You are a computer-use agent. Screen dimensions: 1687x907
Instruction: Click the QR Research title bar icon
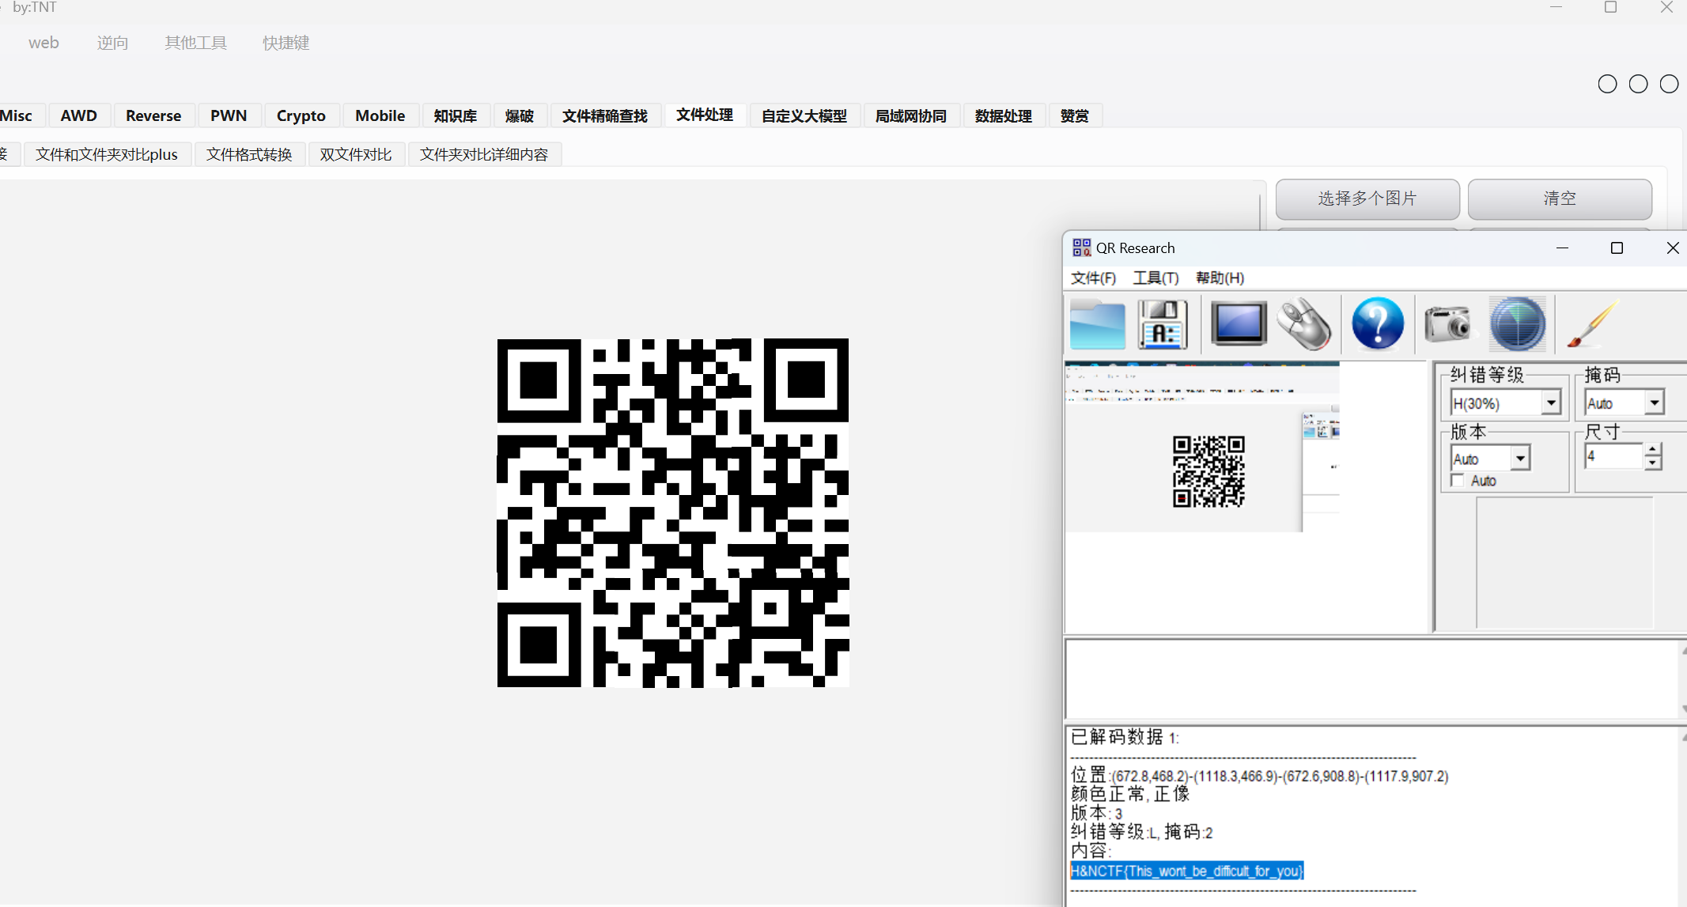pos(1081,248)
